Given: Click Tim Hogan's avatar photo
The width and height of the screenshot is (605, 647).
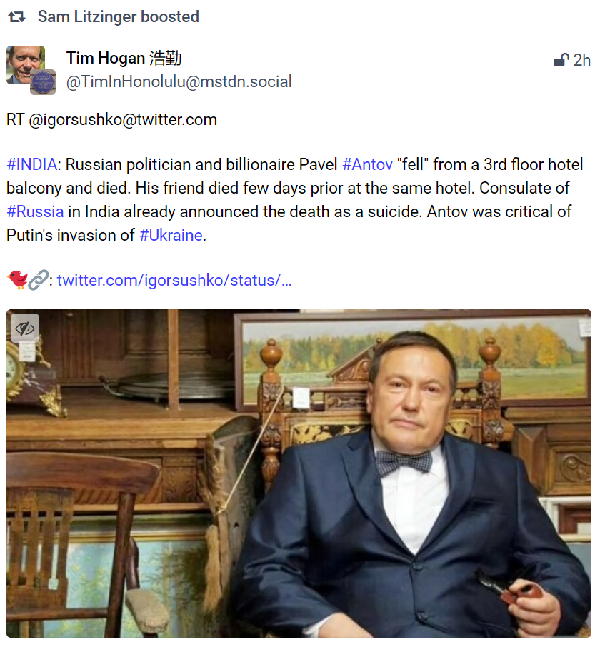Looking at the screenshot, I should [x=24, y=64].
